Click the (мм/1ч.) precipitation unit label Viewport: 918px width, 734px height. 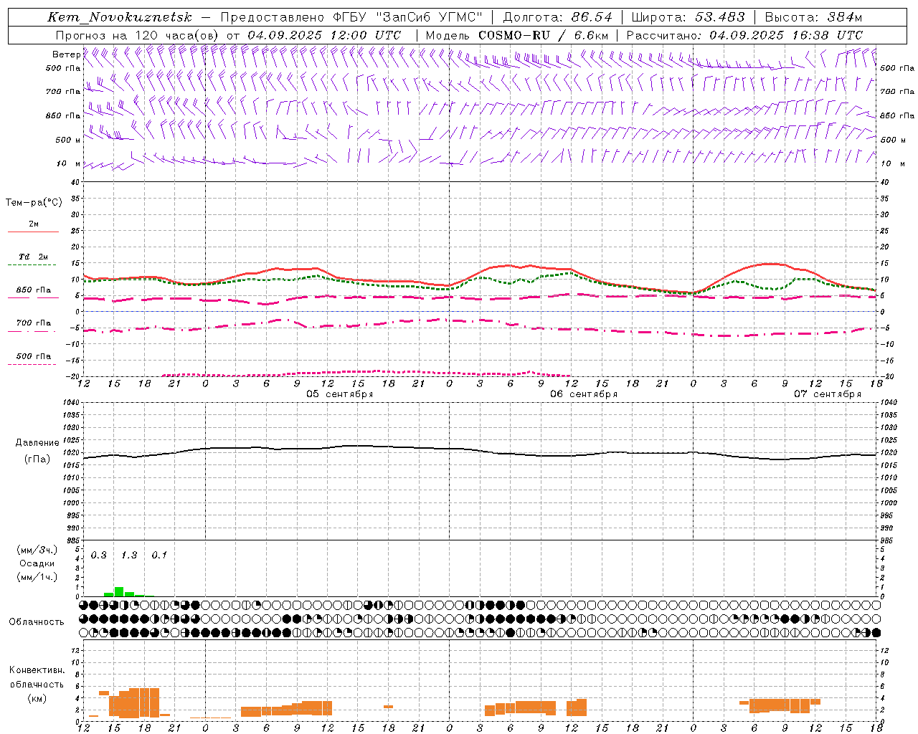click(37, 577)
